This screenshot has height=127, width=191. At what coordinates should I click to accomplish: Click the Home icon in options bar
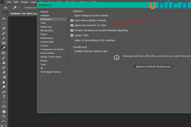[5, 8]
